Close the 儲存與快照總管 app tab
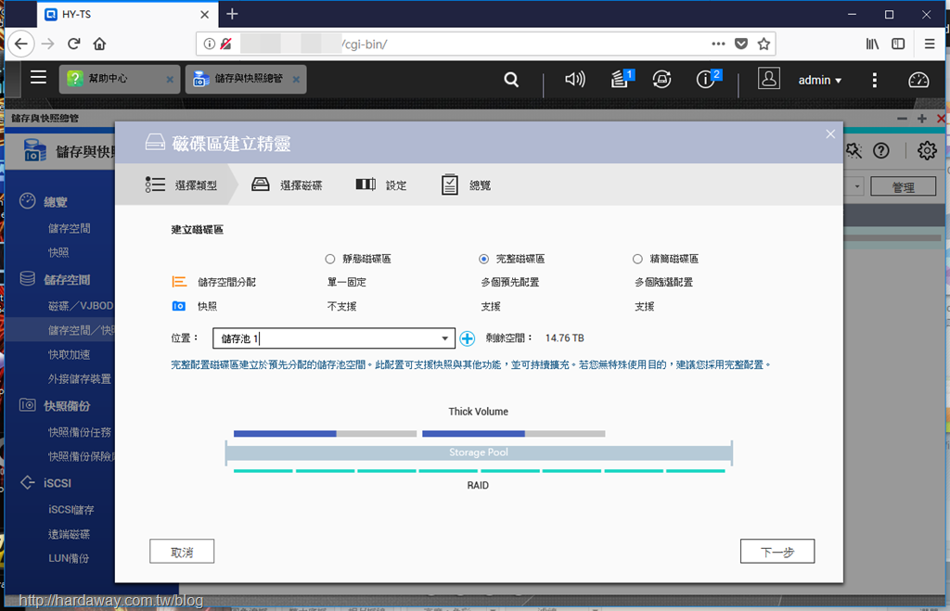The image size is (950, 611). (296, 80)
